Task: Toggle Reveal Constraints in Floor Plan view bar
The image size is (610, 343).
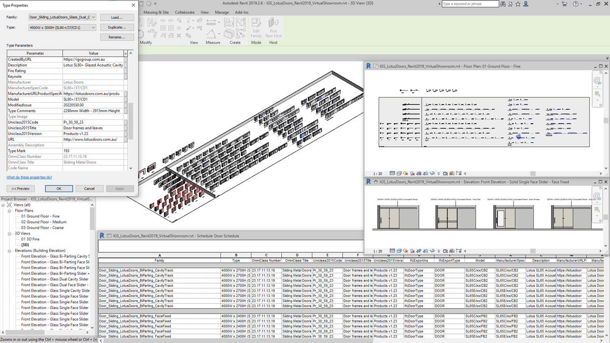Action: tap(459, 173)
